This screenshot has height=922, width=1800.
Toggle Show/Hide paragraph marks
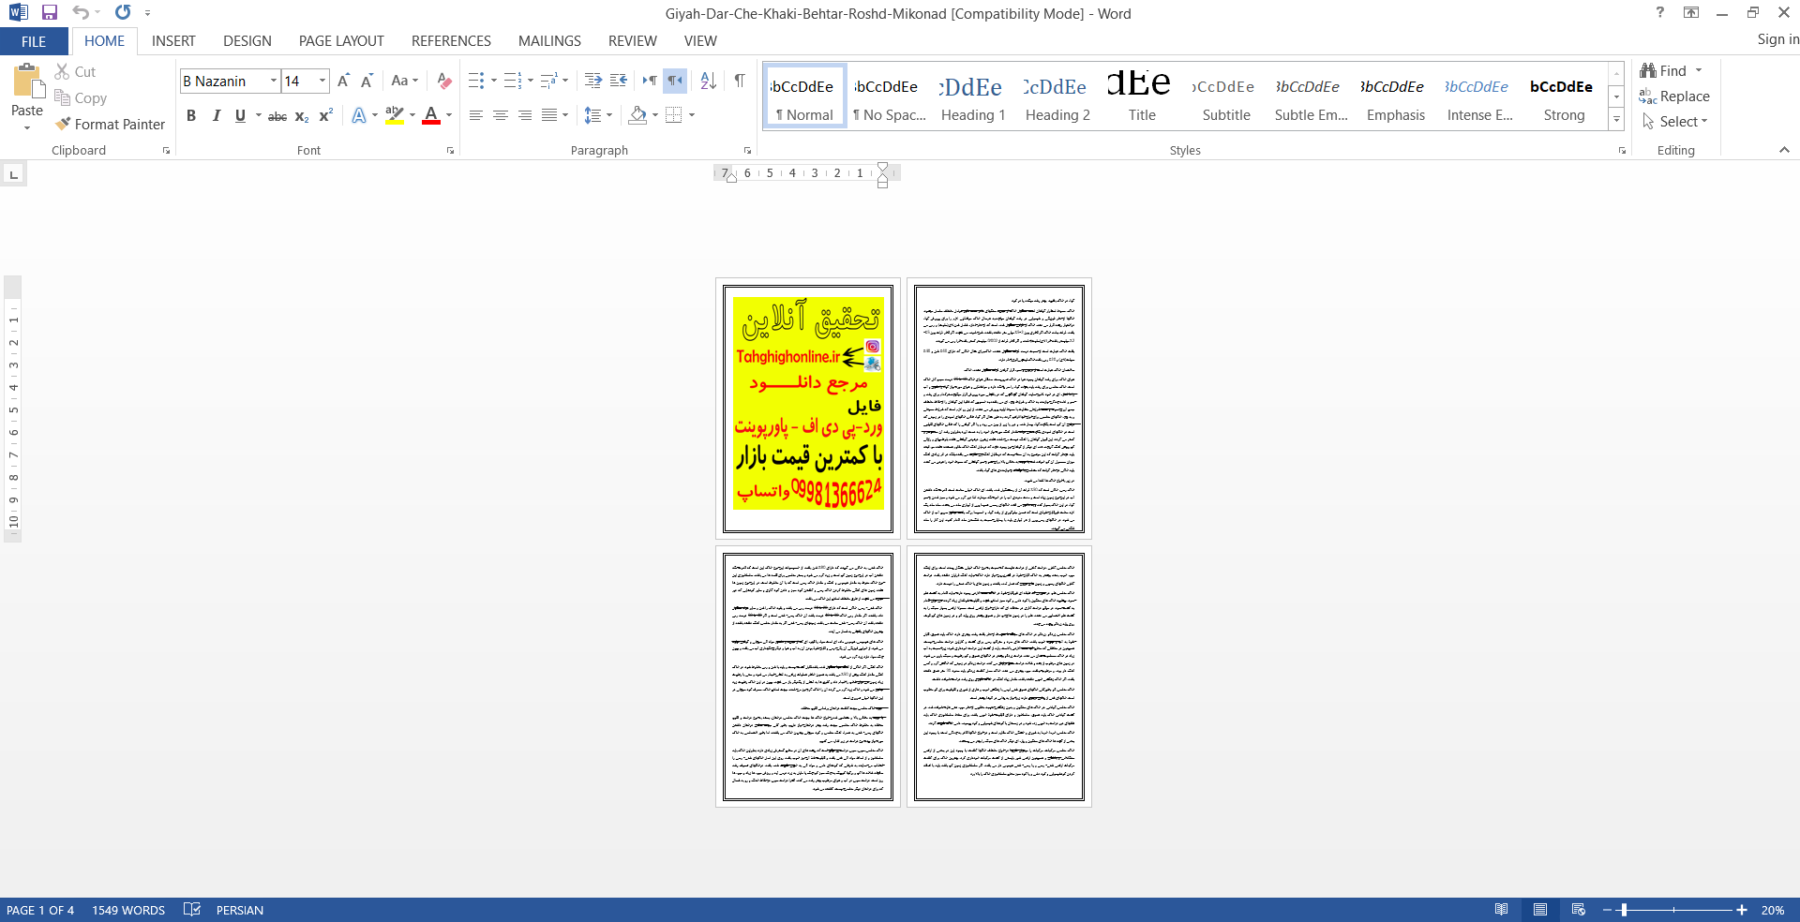pyautogui.click(x=740, y=81)
